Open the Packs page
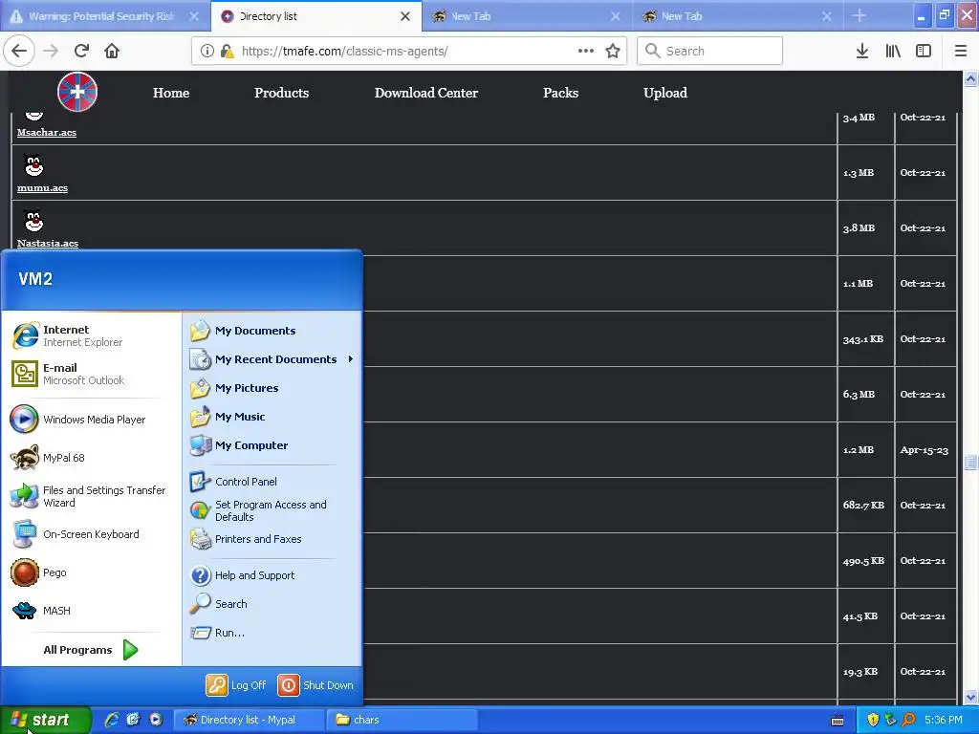979x734 pixels. (x=560, y=93)
